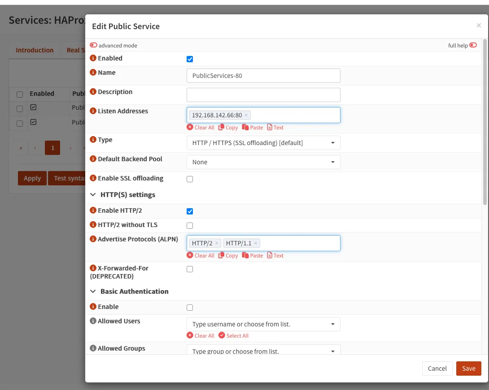Click the Name input field
Screen dimensions: 489x390
pyautogui.click(x=263, y=76)
